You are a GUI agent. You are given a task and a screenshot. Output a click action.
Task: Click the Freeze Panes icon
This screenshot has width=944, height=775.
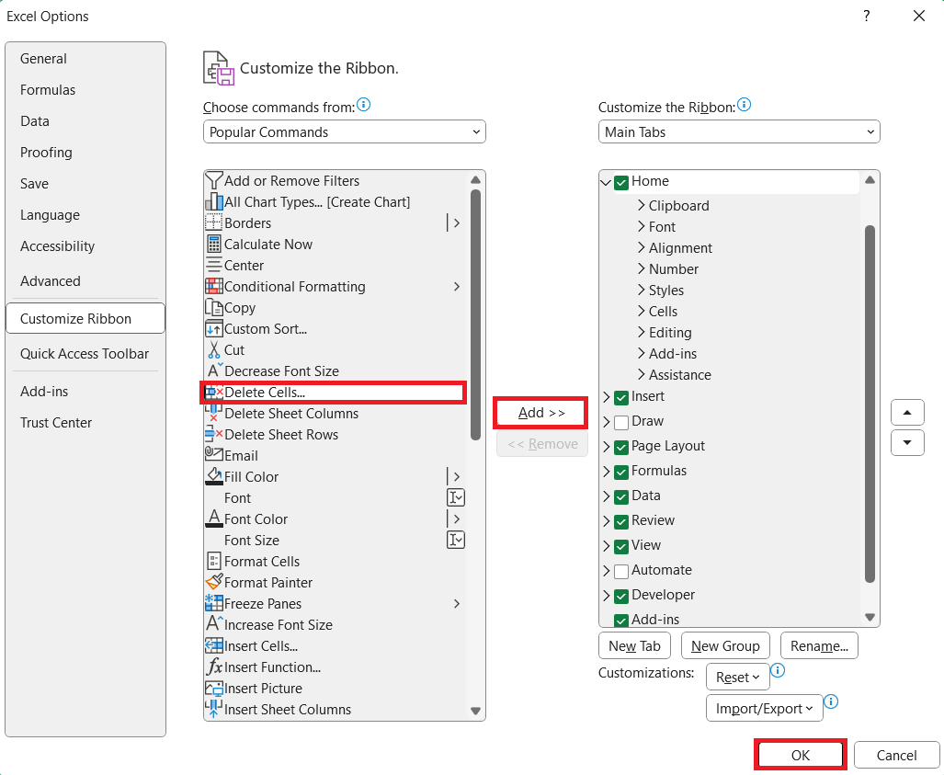point(214,603)
